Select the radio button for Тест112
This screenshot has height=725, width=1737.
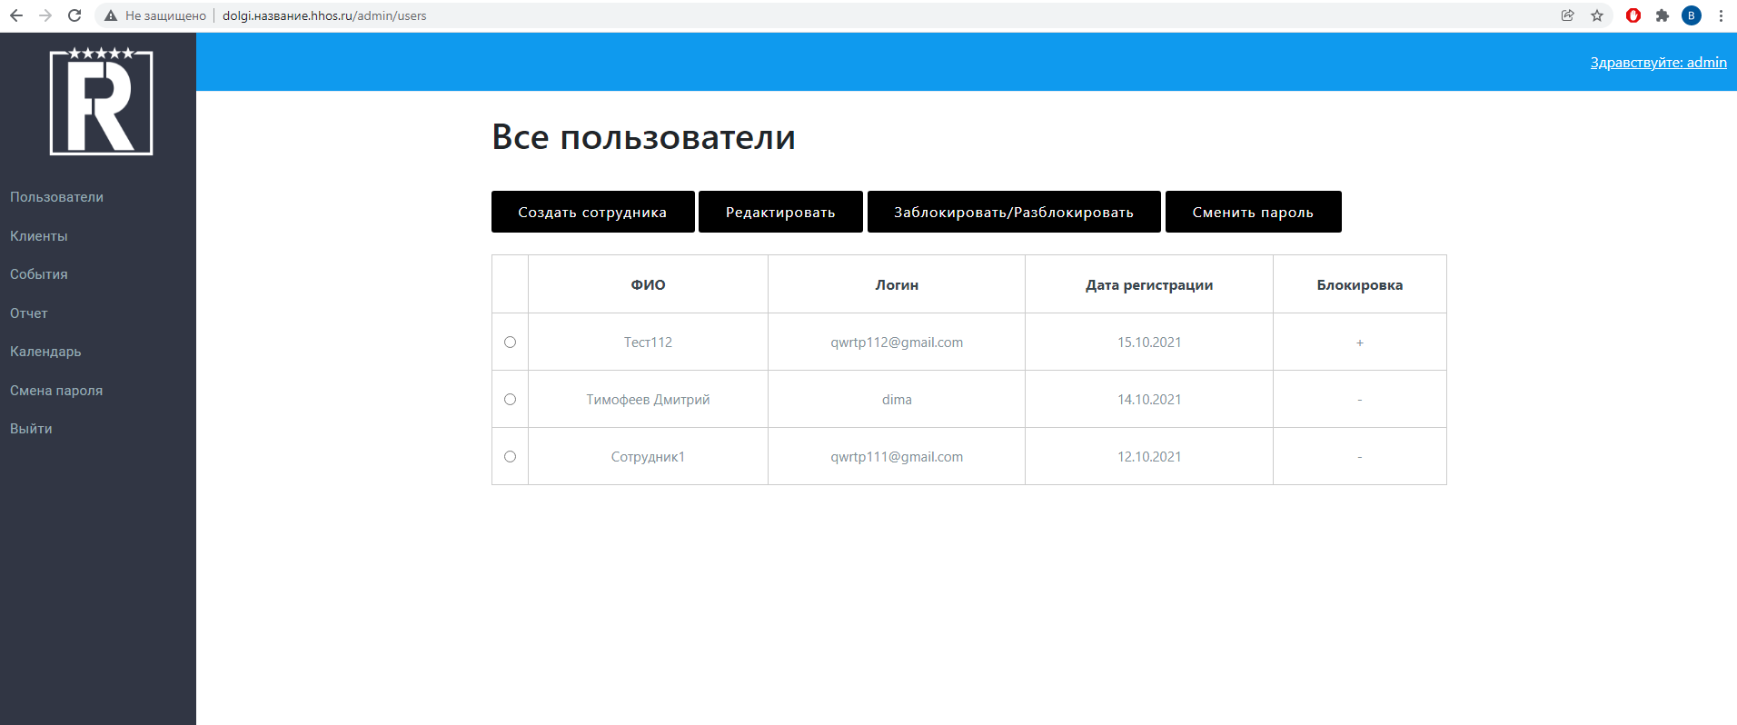click(x=510, y=343)
